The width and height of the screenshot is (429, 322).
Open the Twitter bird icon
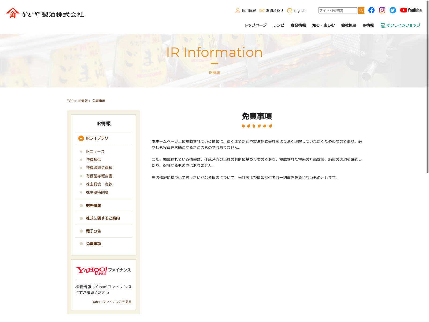393,10
